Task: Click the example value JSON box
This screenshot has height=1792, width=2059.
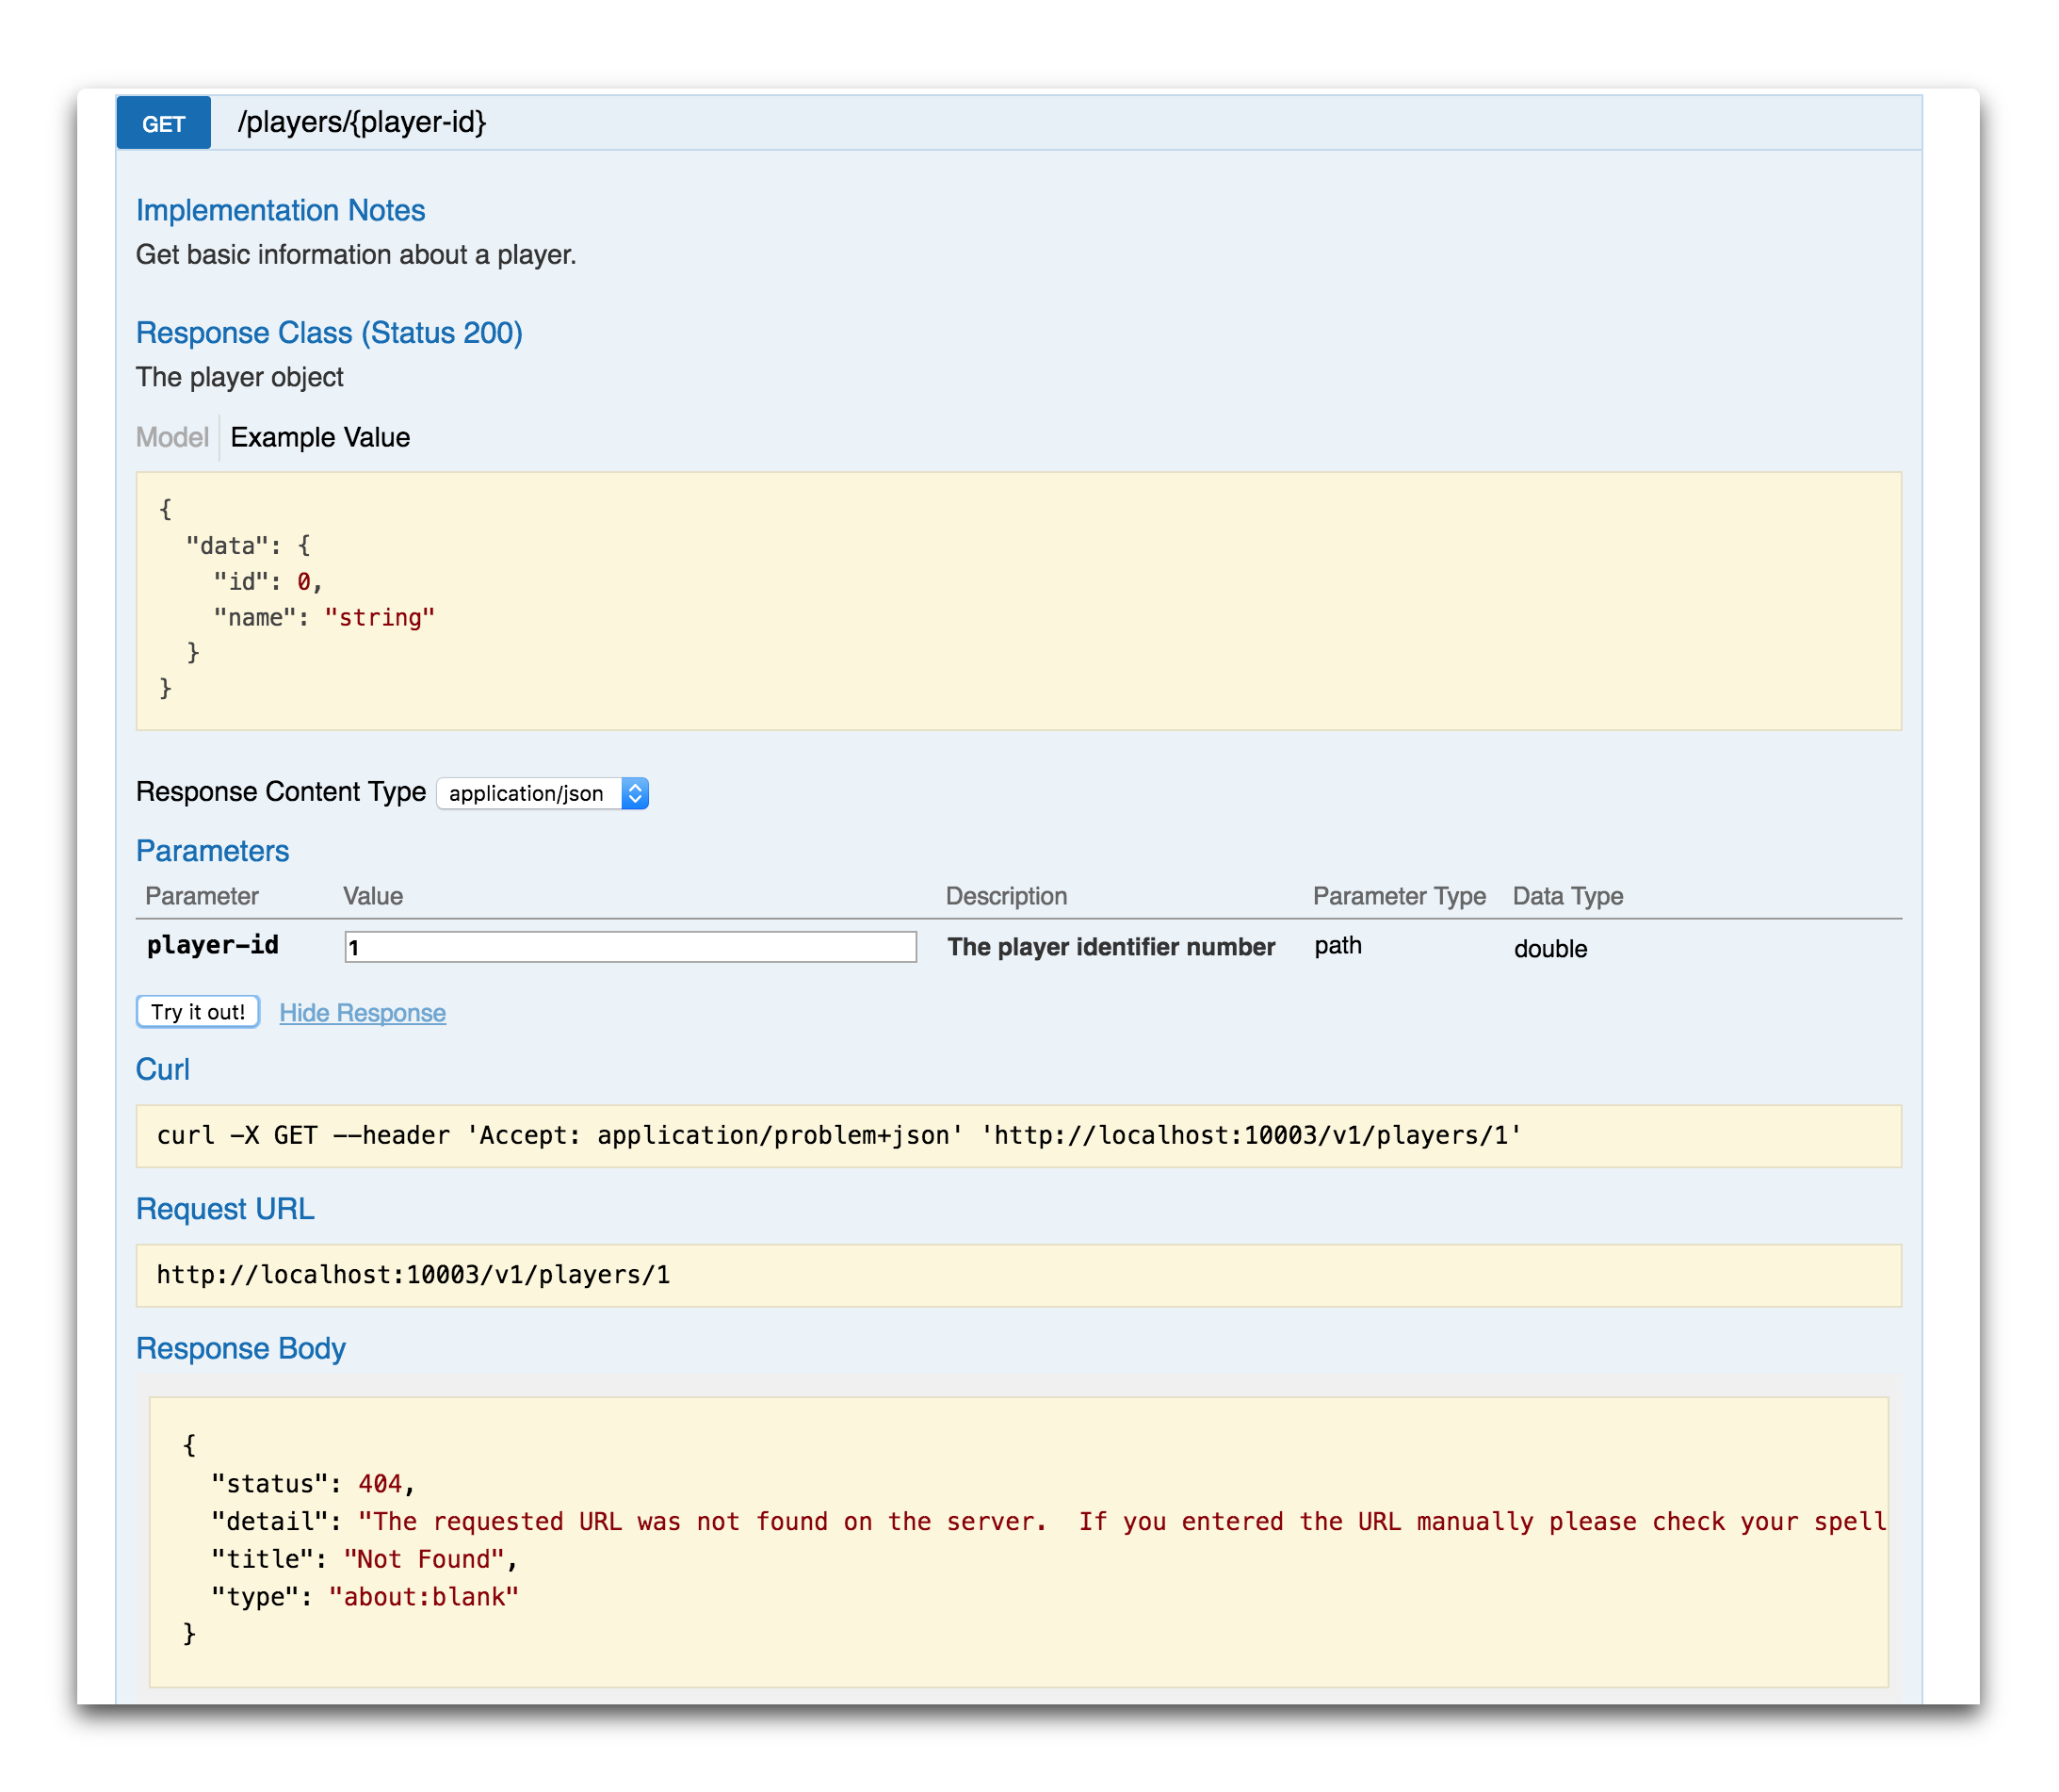Action: [x=1017, y=600]
